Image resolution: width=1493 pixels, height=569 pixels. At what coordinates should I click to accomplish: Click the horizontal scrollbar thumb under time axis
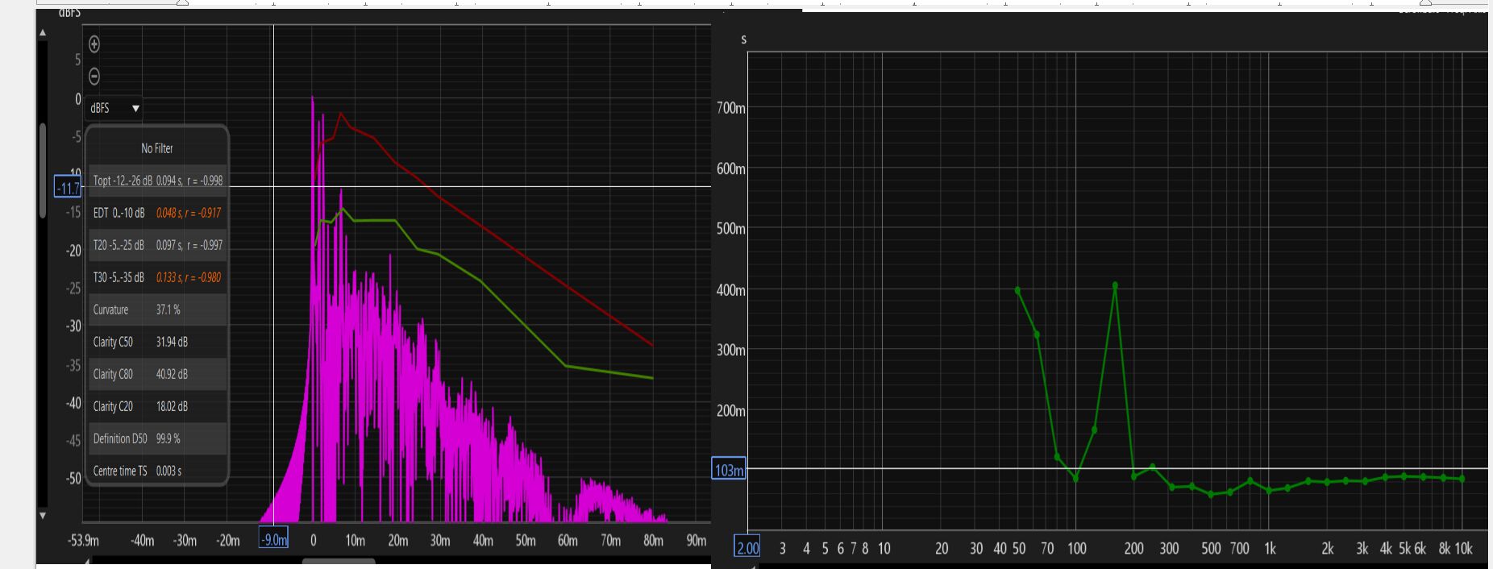[338, 561]
